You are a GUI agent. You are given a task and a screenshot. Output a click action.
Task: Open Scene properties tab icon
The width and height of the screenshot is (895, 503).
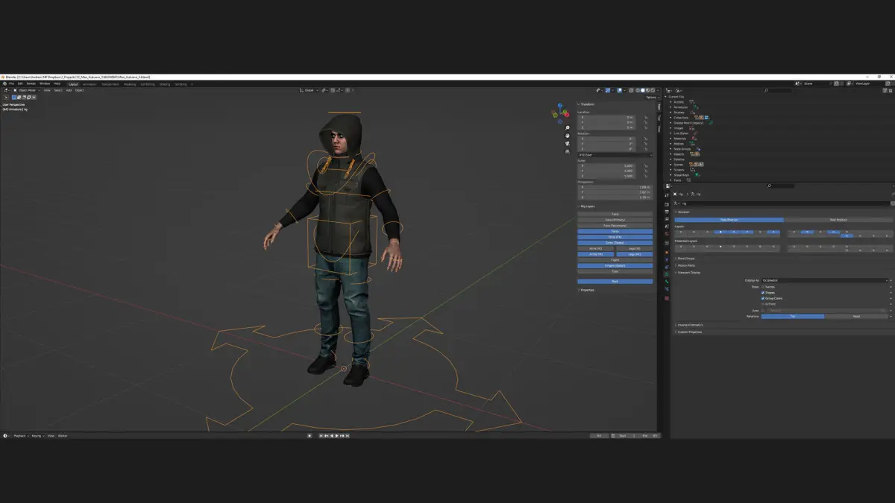click(x=667, y=227)
